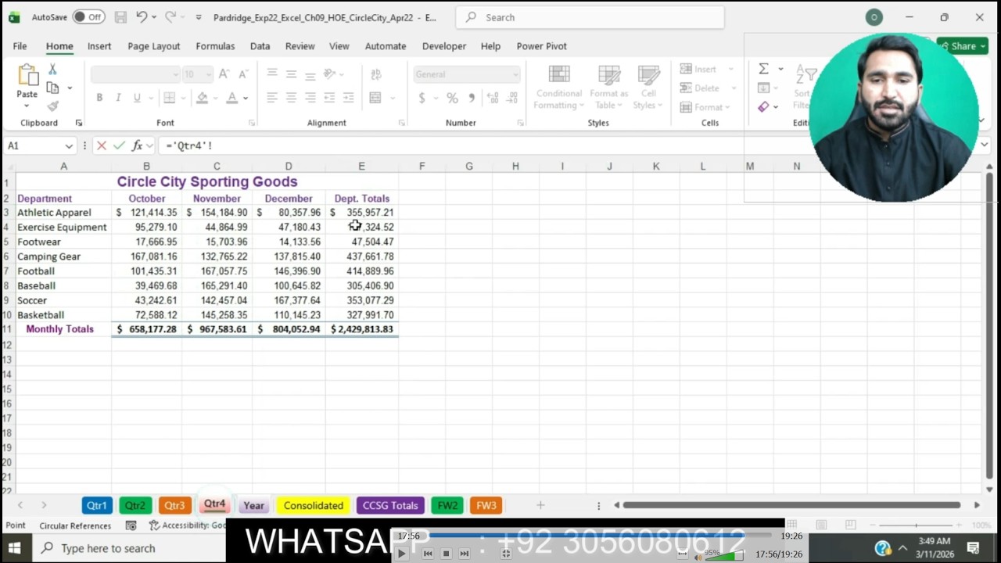
Task: Open the Borders tool
Action: click(169, 98)
